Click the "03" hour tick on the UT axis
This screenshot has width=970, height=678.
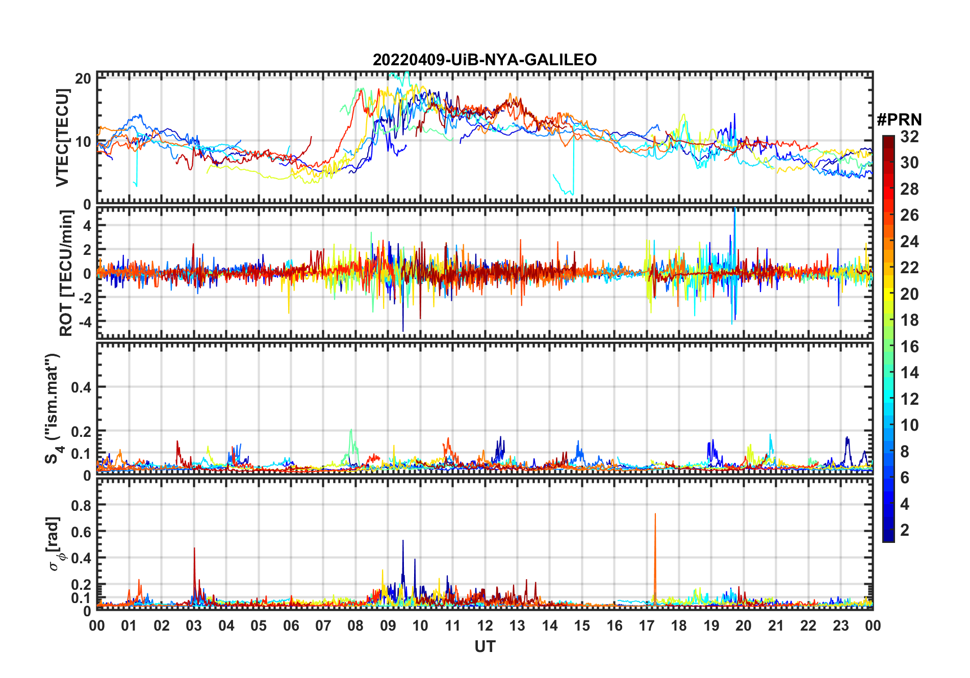[x=194, y=625]
